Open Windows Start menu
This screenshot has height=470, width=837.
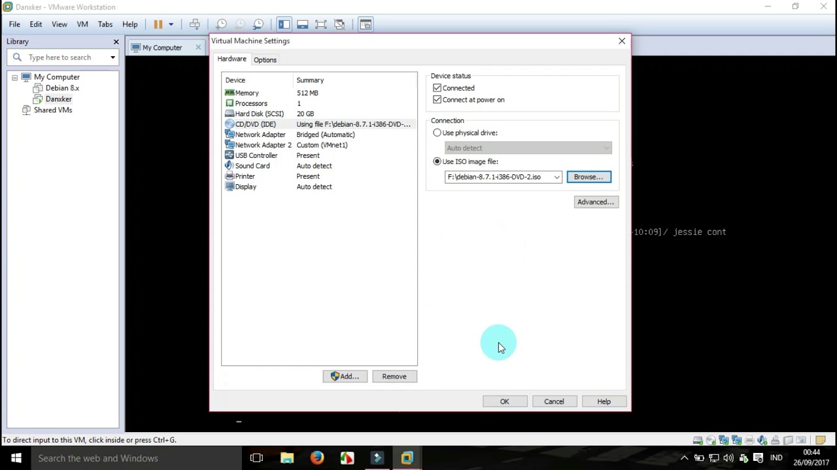point(16,458)
